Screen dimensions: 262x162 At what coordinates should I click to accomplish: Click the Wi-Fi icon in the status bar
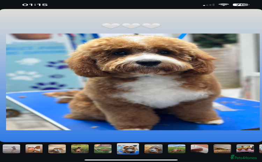(224, 5)
